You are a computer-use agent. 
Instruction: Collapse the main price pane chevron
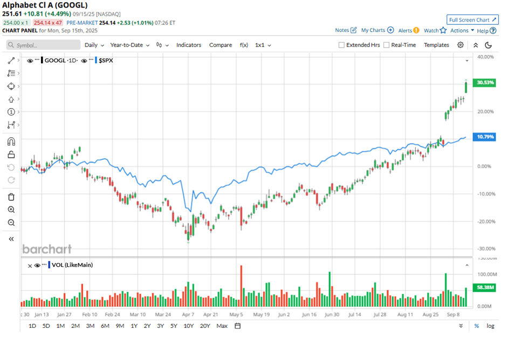coord(467,60)
